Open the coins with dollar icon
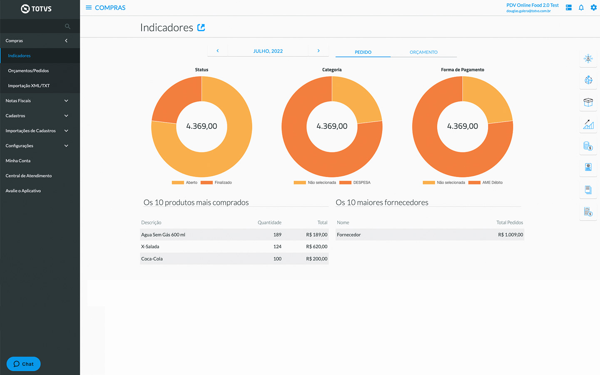The width and height of the screenshot is (600, 375). pyautogui.click(x=588, y=146)
